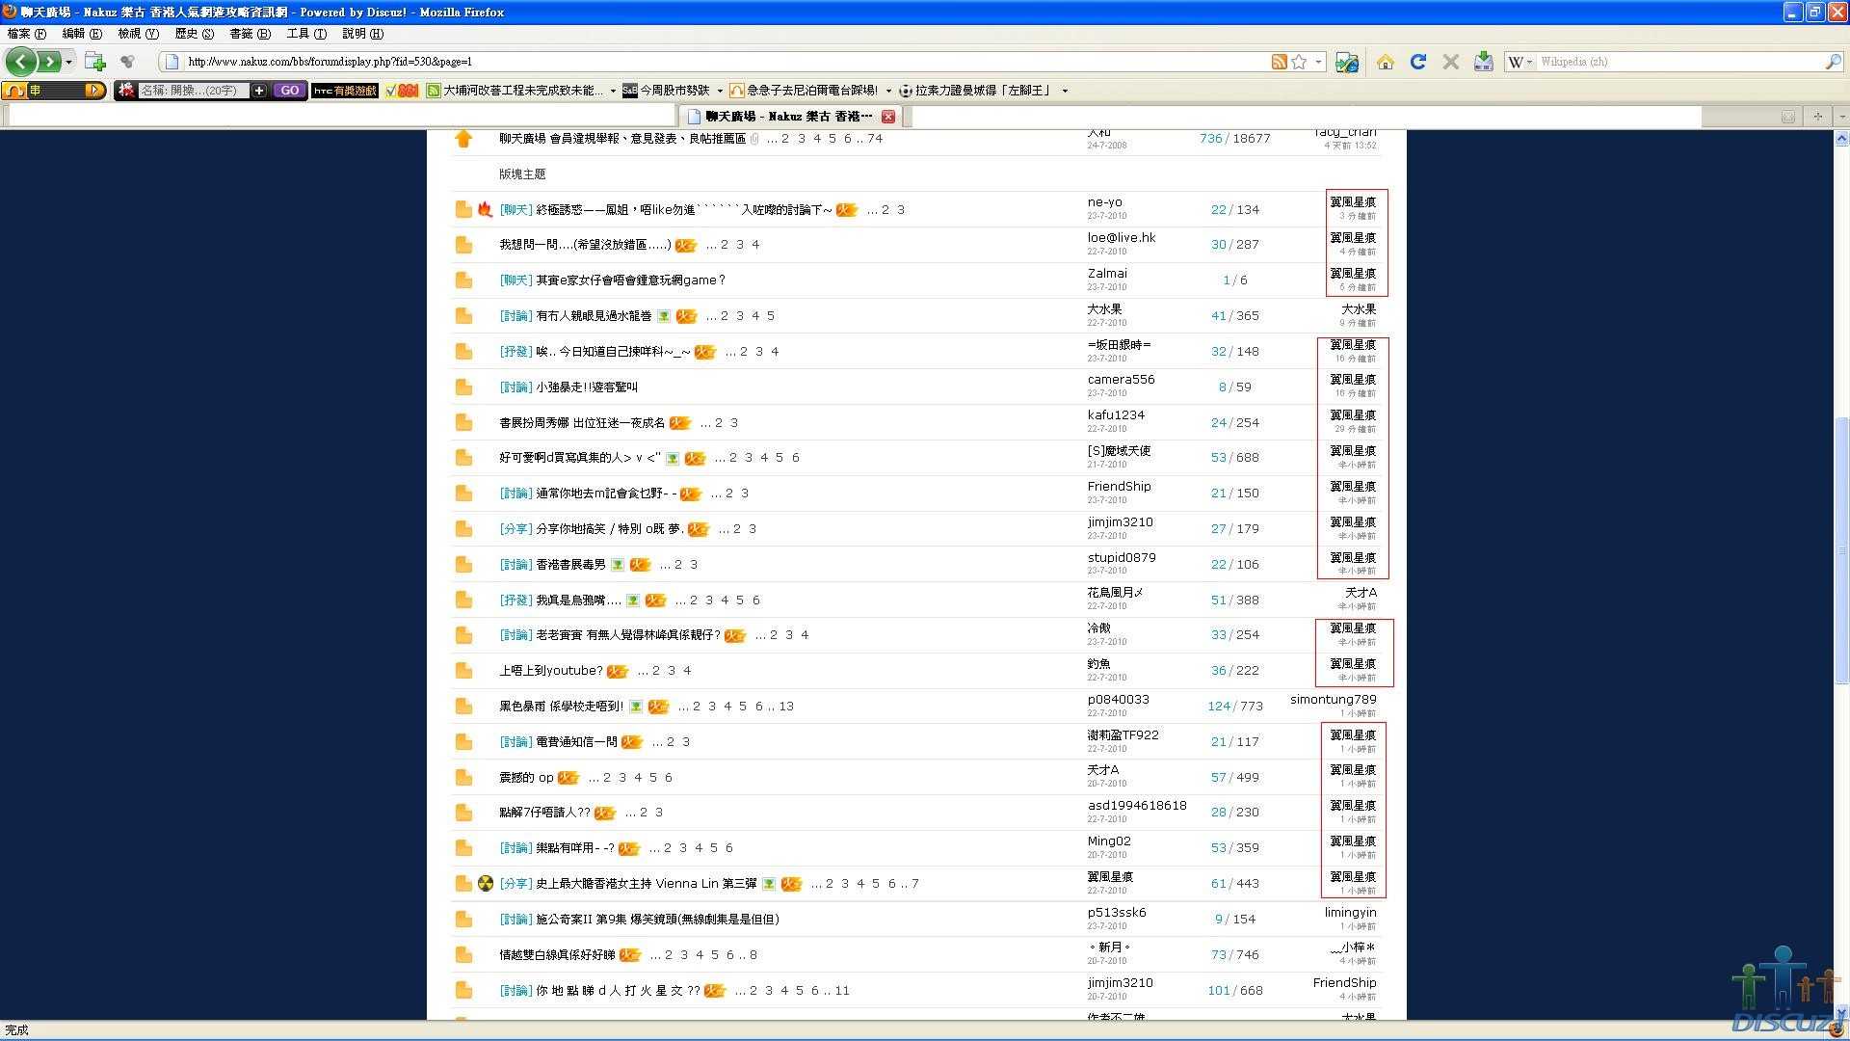The height and width of the screenshot is (1041, 1850).
Task: Bookmark this page with the star icon
Action: point(1299,62)
